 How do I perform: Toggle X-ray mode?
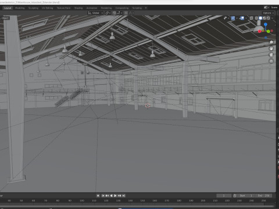coord(252,18)
